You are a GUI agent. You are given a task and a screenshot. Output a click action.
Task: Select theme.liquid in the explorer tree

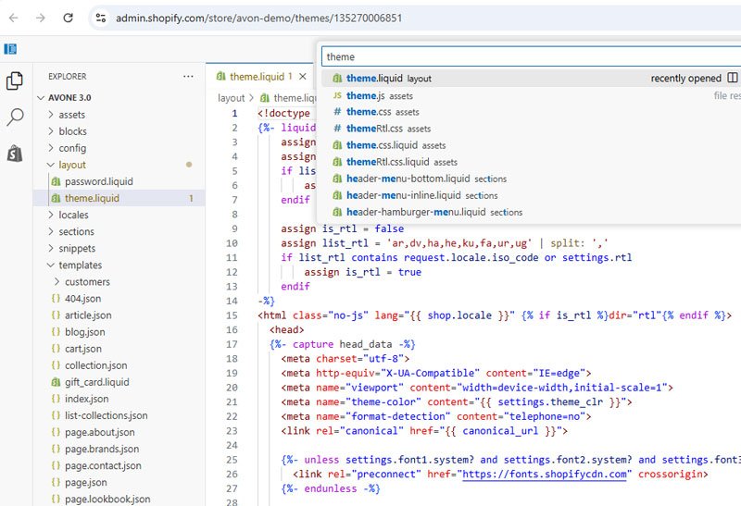pyautogui.click(x=119, y=198)
